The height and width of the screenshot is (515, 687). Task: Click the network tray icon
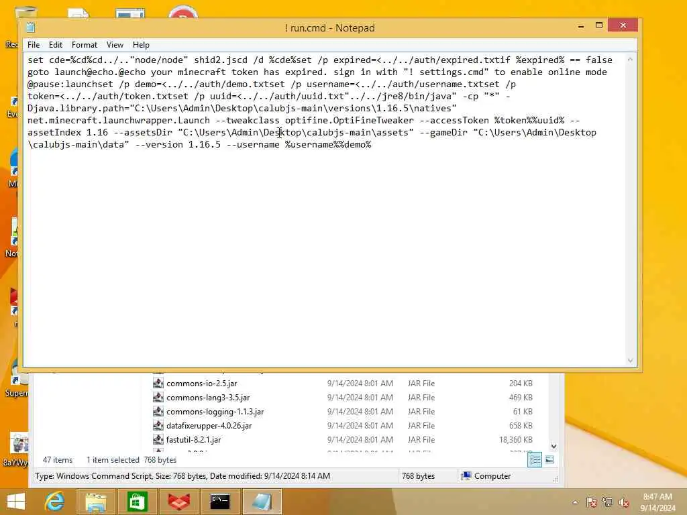point(607,502)
